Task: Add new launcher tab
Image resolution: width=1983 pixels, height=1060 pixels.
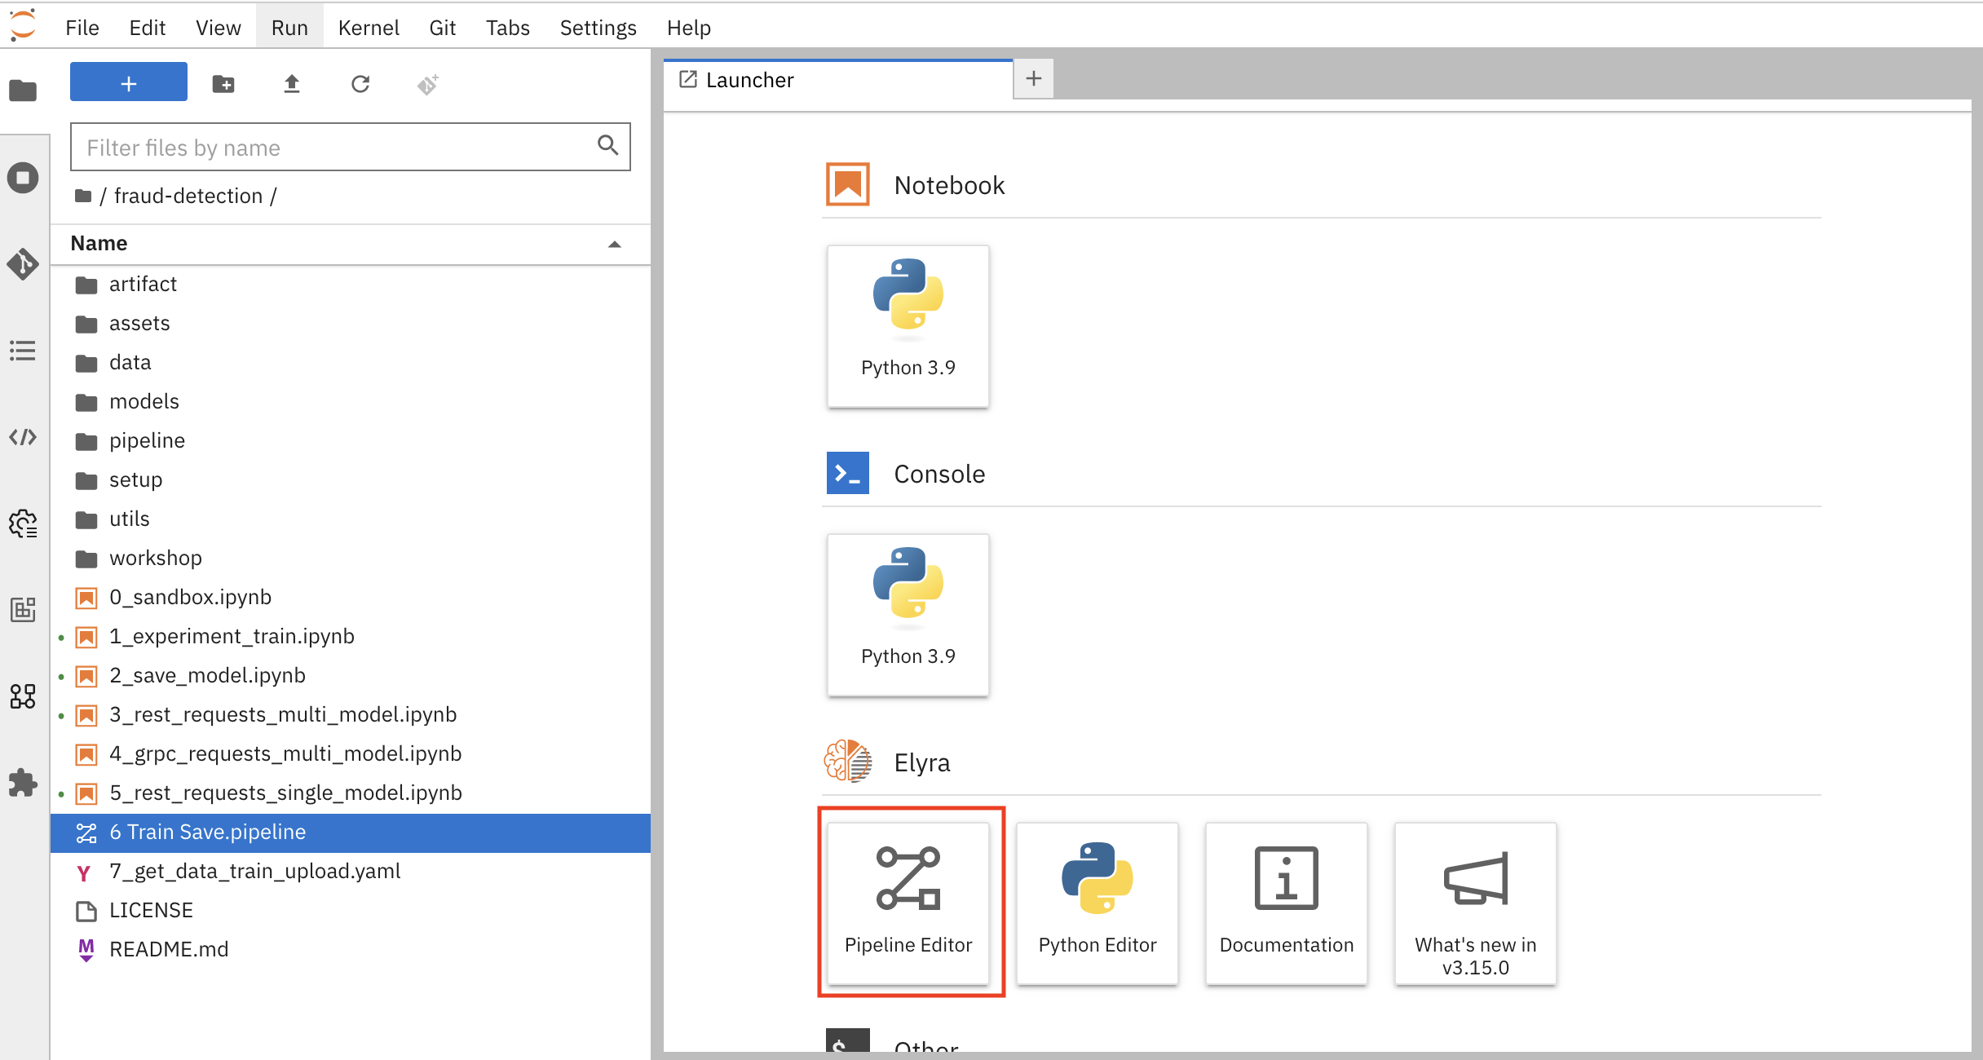Action: pyautogui.click(x=1035, y=80)
